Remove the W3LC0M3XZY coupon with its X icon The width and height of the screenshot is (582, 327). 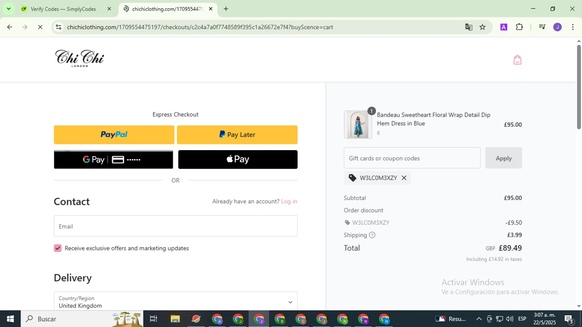[404, 178]
